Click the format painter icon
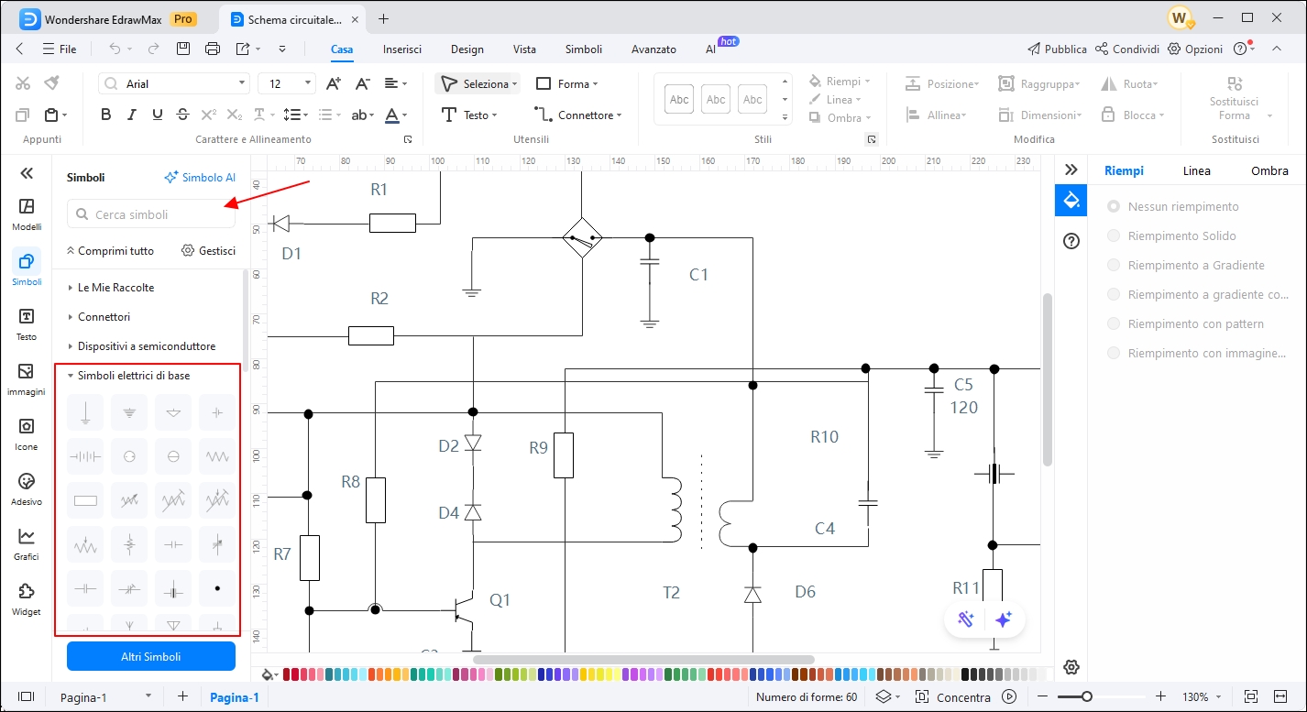This screenshot has width=1307, height=712. [52, 83]
